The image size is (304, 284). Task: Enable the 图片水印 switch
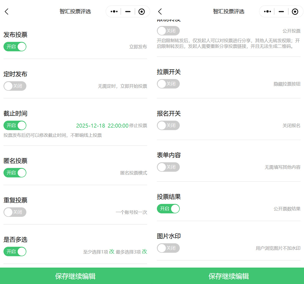tap(168, 248)
